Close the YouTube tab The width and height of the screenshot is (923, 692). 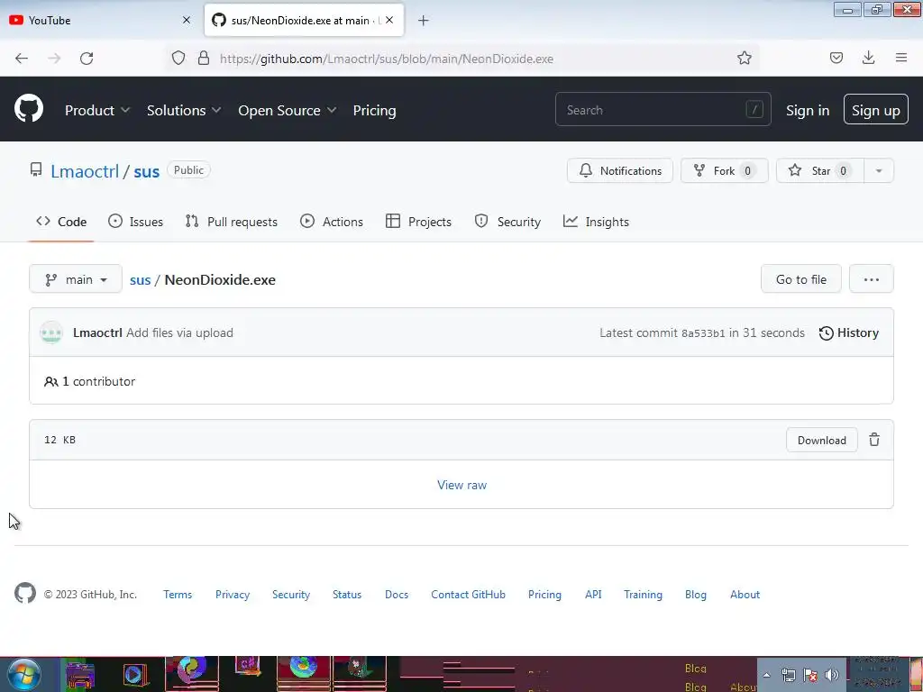(x=187, y=20)
